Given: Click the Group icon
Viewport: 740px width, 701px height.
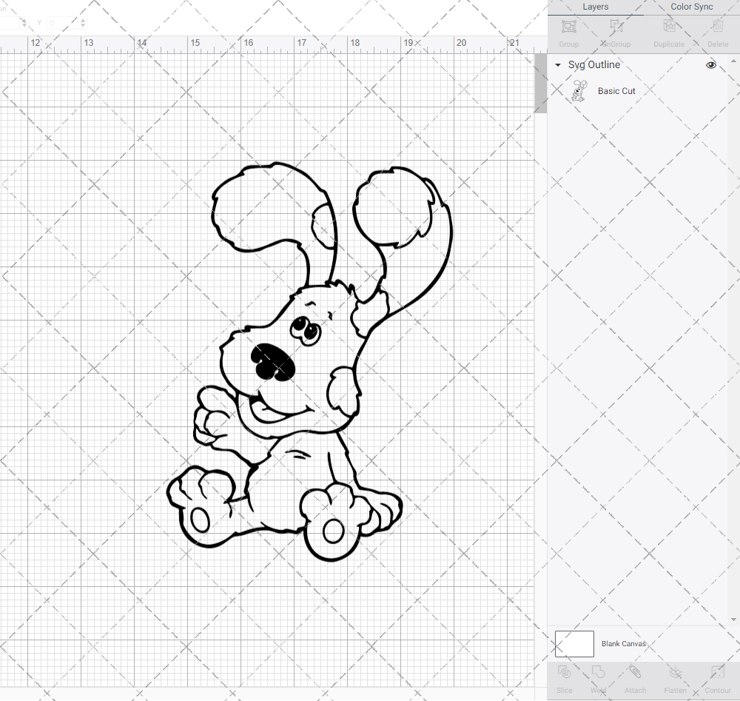Looking at the screenshot, I should 568,27.
